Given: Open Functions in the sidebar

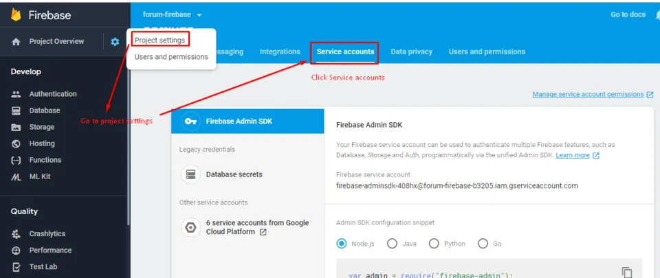Looking at the screenshot, I should click(x=45, y=160).
